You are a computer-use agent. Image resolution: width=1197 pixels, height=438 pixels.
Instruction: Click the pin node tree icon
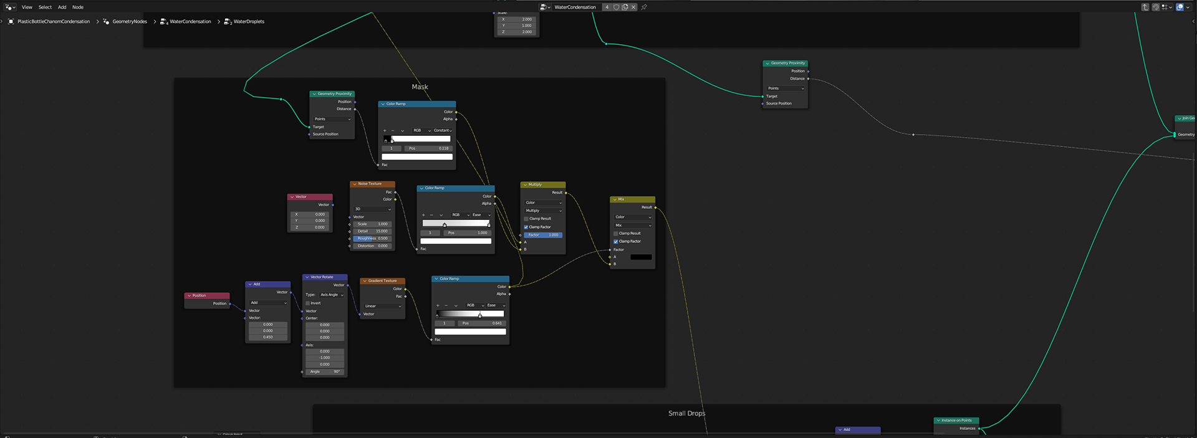pyautogui.click(x=644, y=7)
